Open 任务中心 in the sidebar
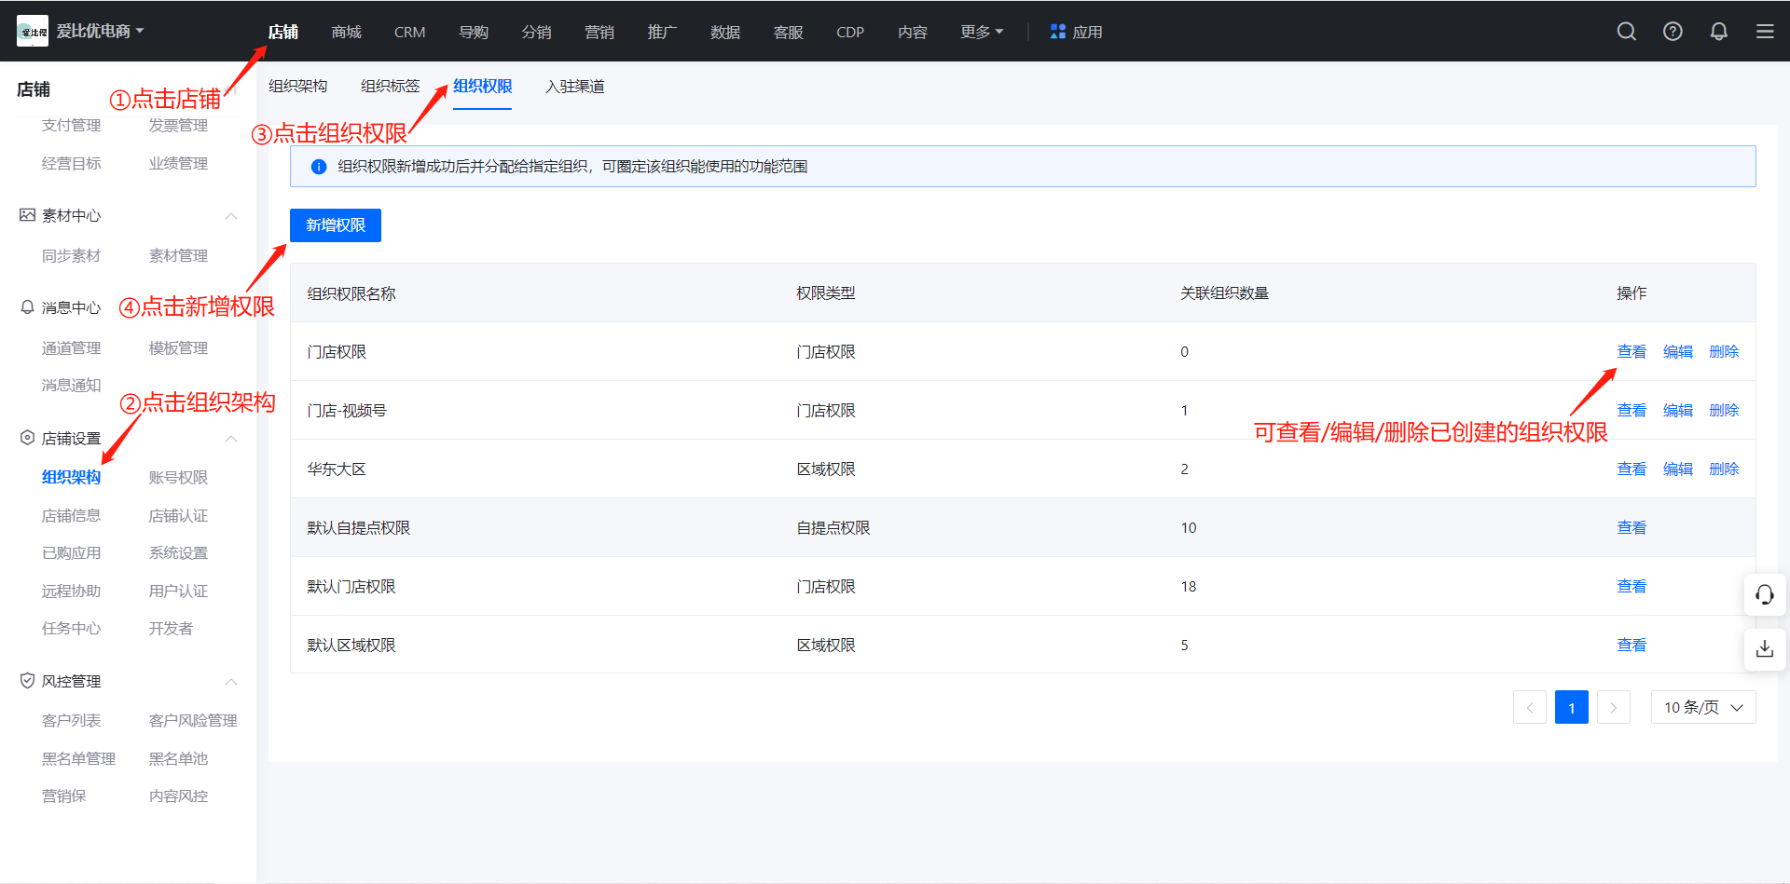This screenshot has width=1790, height=884. 71,628
